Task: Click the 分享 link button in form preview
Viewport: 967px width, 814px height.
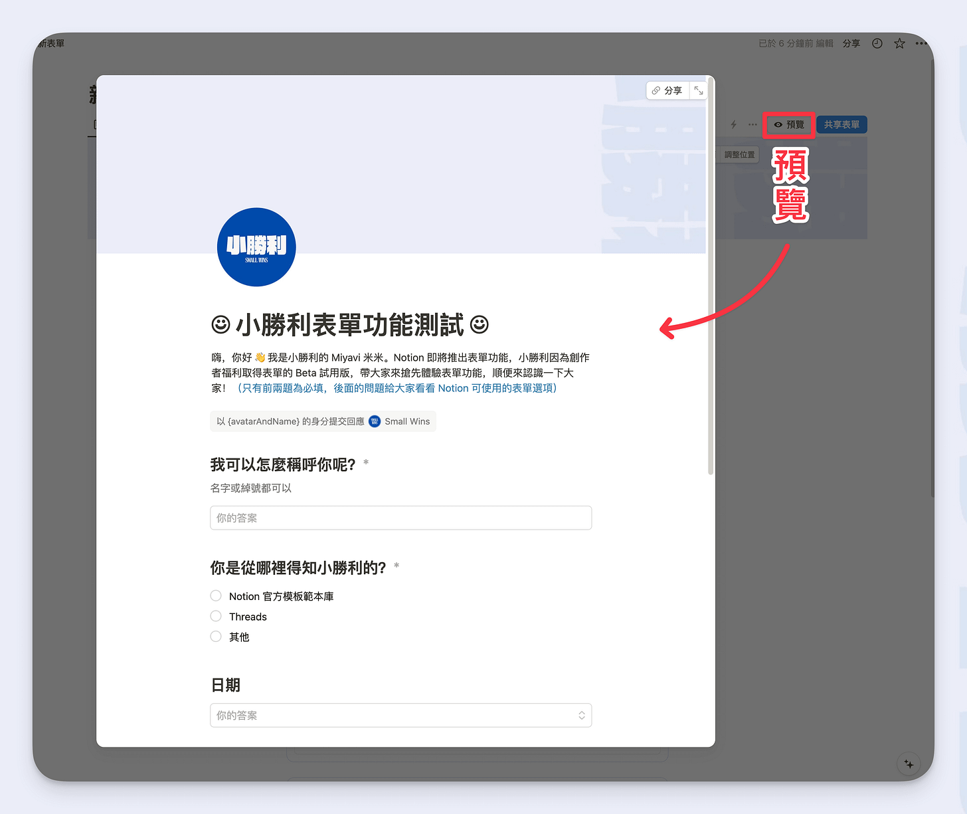Action: click(667, 90)
